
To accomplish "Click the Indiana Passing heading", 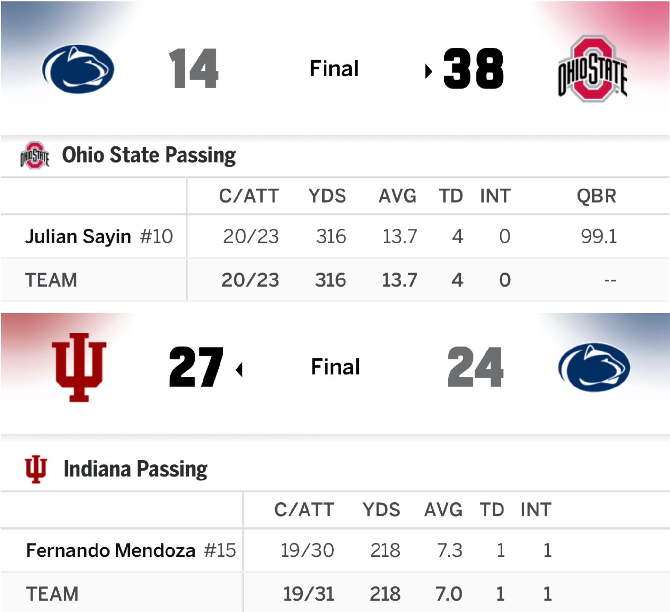I will coord(135,469).
